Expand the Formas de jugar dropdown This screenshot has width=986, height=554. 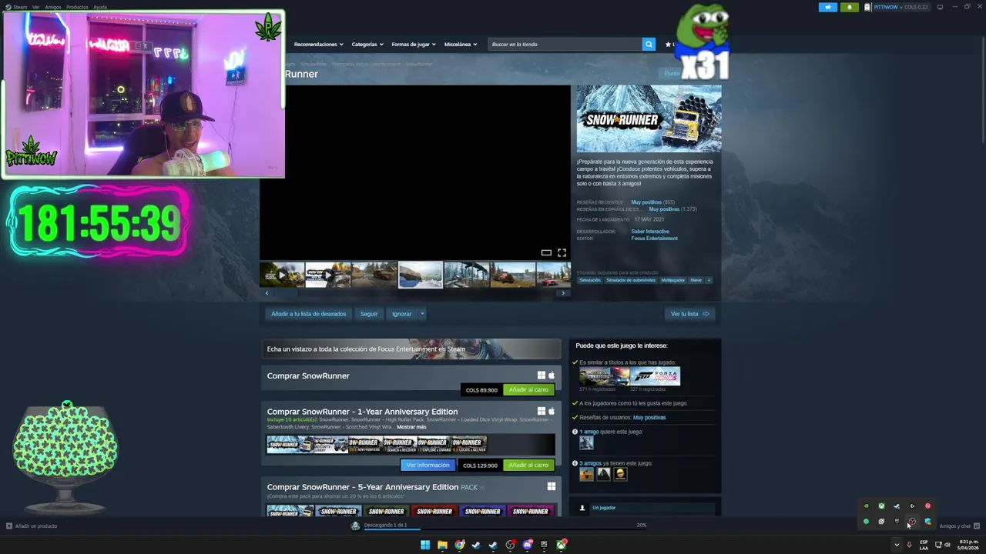(x=413, y=45)
